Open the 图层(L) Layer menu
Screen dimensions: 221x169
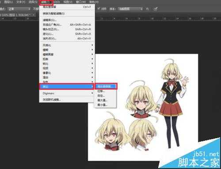8,2
